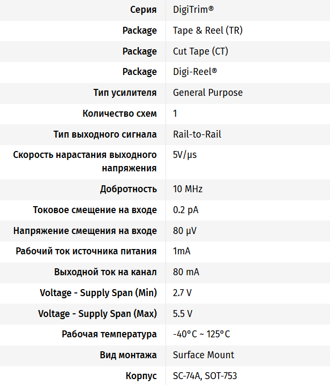Select the 0.2 pA input bias value
The width and height of the screenshot is (330, 385).
[185, 210]
